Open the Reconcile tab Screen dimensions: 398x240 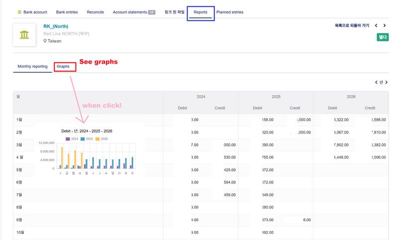(95, 12)
